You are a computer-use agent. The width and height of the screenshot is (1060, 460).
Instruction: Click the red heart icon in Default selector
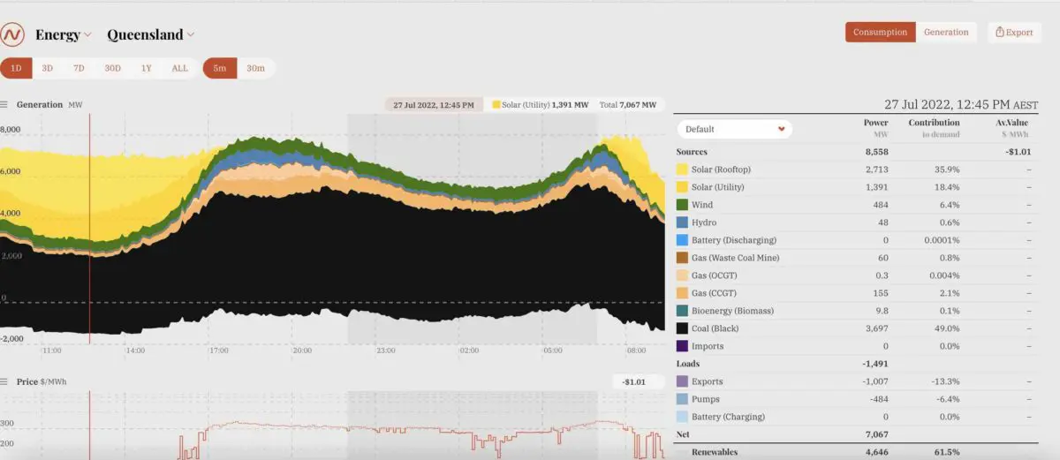coord(781,129)
